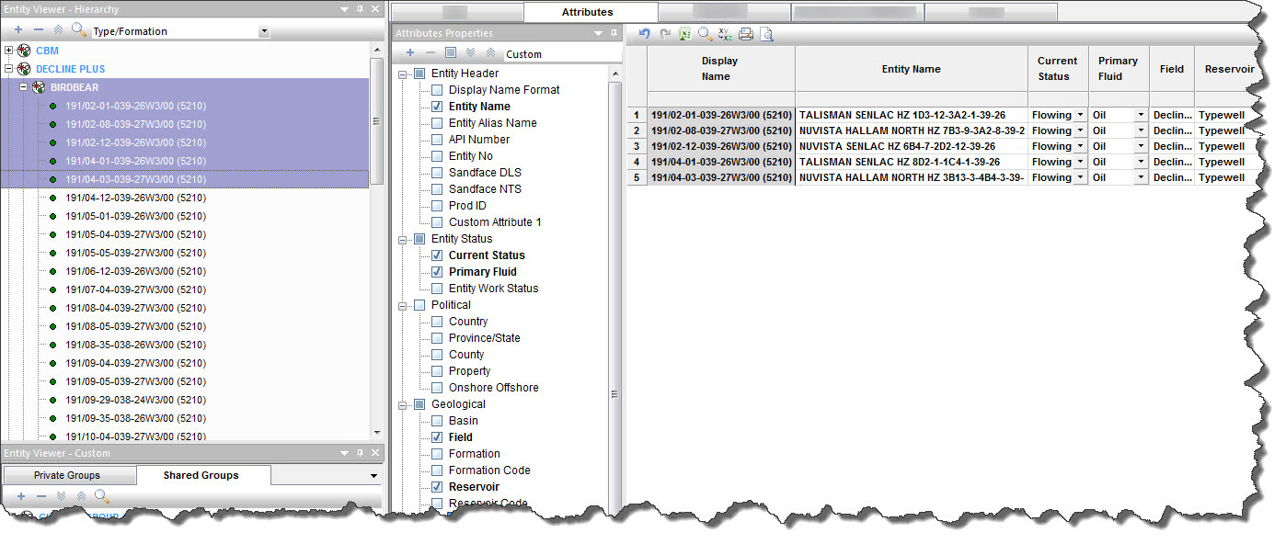
Task: Click the Undo icon on the Attributes toolbar
Action: (x=644, y=34)
